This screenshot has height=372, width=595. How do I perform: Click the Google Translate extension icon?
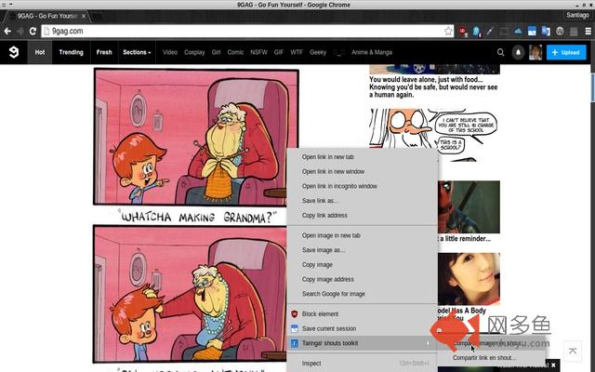(546, 31)
